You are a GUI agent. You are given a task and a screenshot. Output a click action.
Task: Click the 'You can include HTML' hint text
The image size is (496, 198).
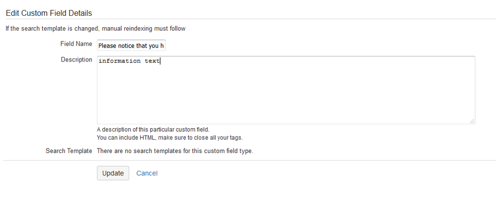(x=169, y=138)
